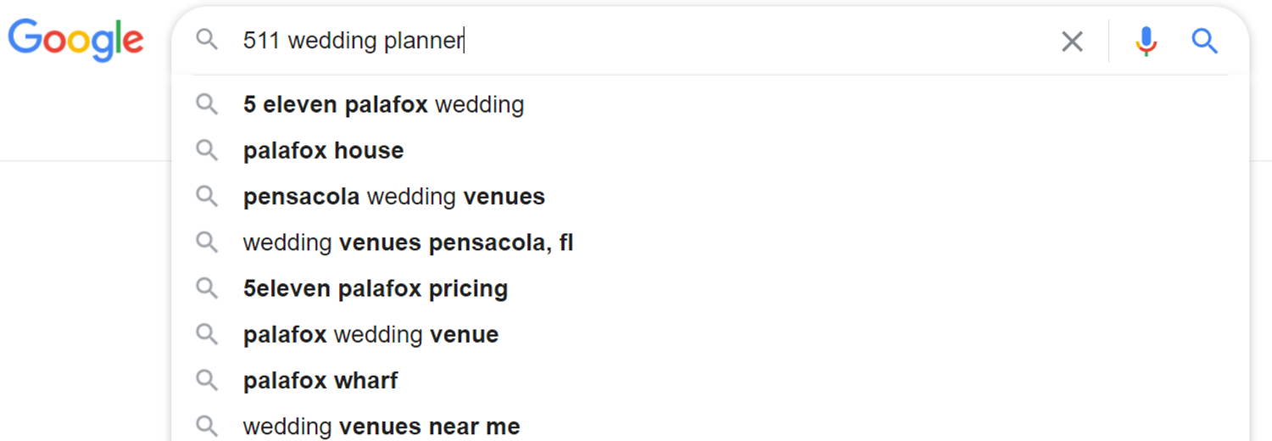This screenshot has width=1272, height=441.
Task: Choose '5eleven palafox pricing' suggestion
Action: pos(711,288)
